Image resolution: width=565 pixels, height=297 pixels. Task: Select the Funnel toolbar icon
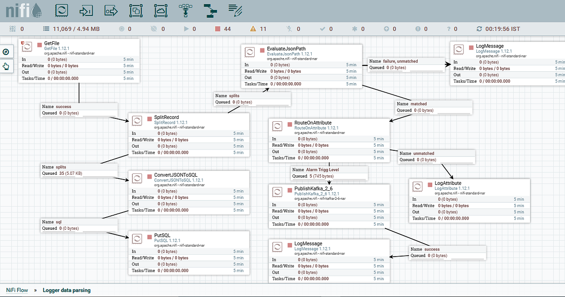click(x=186, y=10)
